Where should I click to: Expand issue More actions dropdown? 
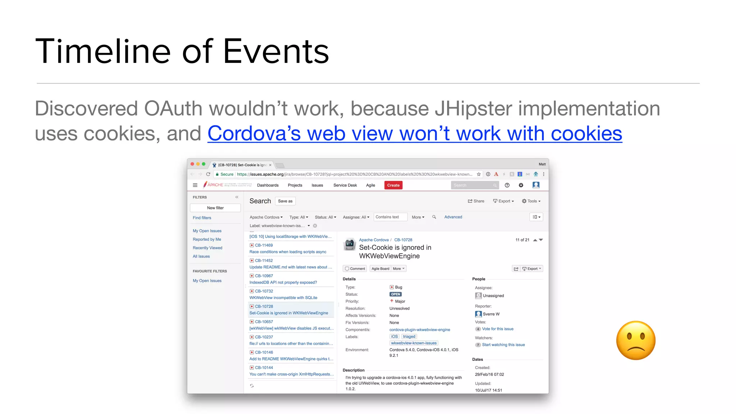tap(399, 269)
